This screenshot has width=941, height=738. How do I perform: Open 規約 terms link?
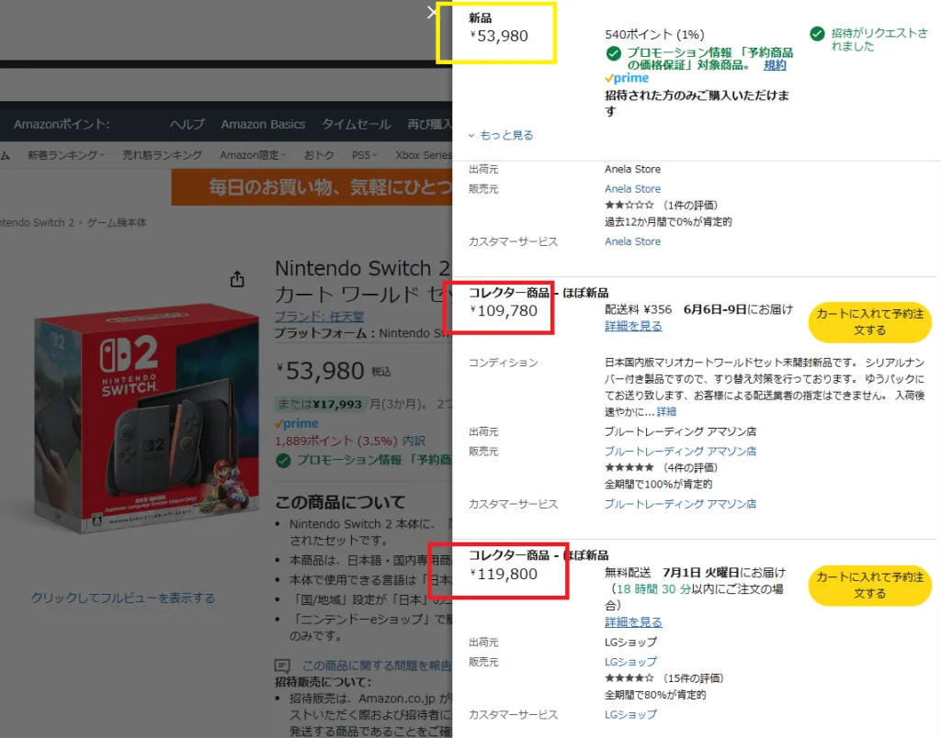pos(775,65)
